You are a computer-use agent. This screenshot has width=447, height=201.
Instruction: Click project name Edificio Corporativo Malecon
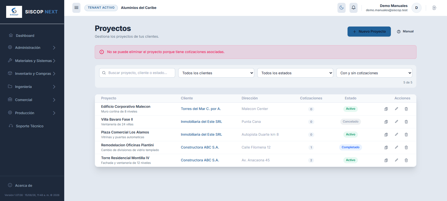(x=126, y=107)
